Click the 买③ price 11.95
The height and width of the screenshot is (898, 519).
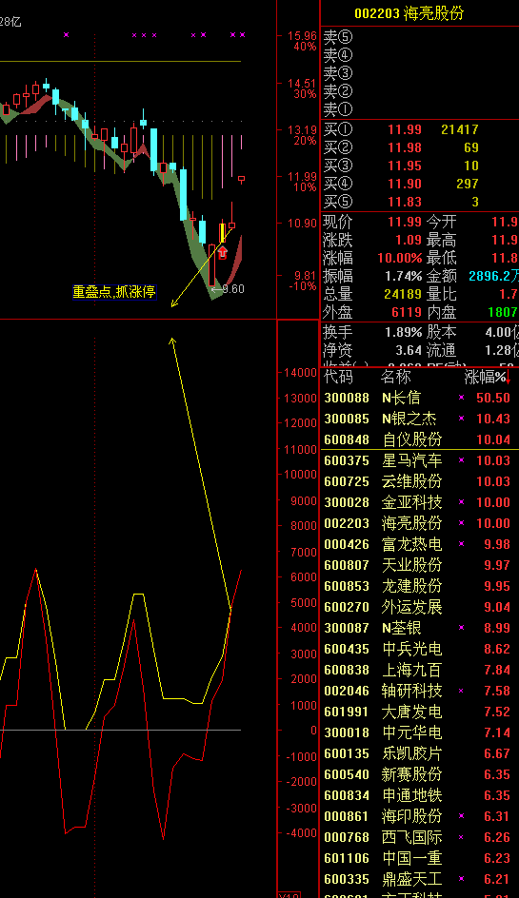[405, 166]
